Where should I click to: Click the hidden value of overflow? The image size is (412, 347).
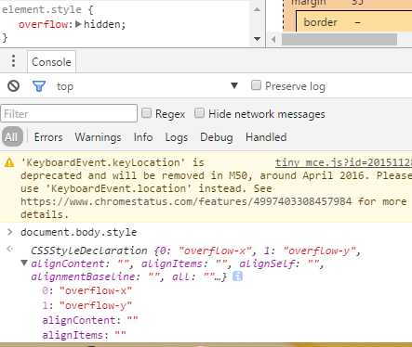[102, 24]
